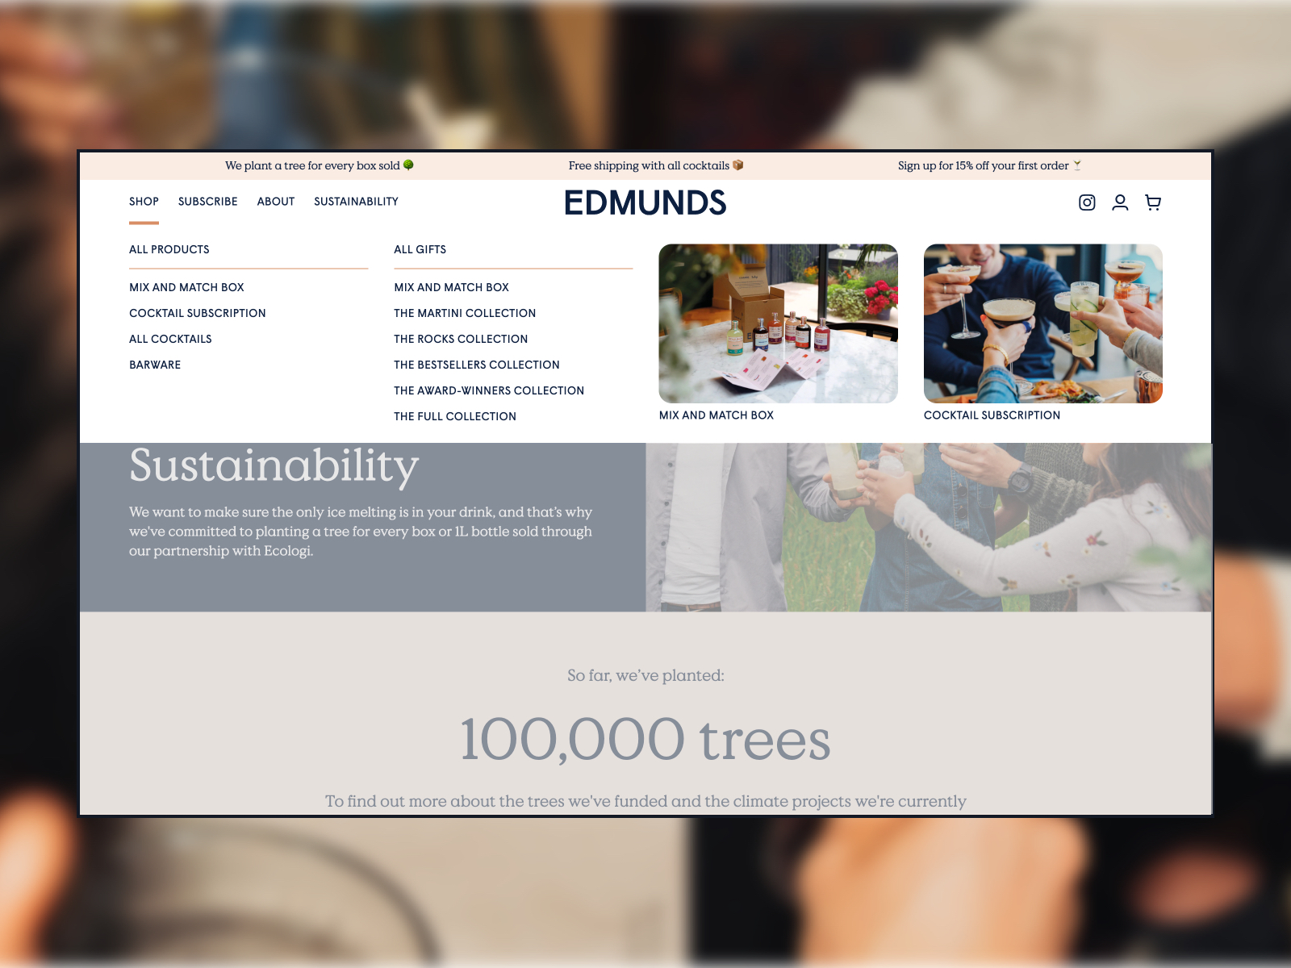The height and width of the screenshot is (968, 1291).
Task: Open COCKTAIL SUBSCRIPTION in products list
Action: [x=198, y=313]
